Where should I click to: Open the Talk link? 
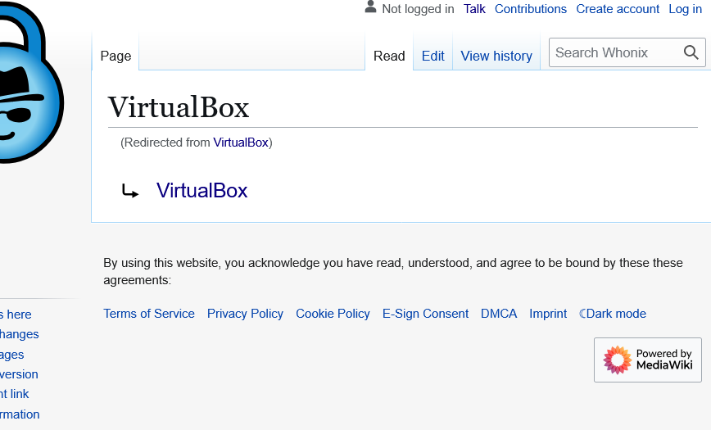[474, 9]
